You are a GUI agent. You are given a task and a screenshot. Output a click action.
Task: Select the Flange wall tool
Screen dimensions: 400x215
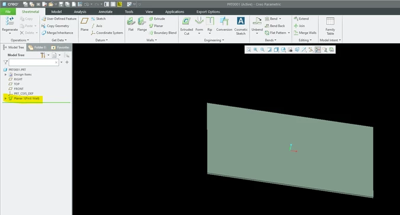142,24
